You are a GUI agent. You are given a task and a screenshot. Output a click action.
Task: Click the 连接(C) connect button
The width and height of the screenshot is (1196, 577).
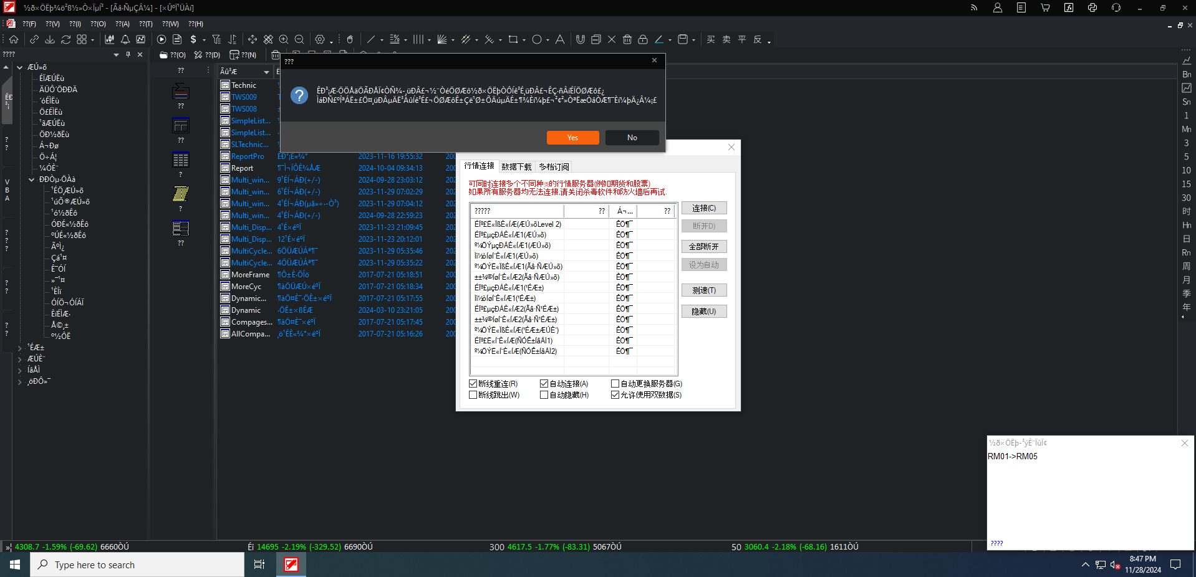[704, 208]
